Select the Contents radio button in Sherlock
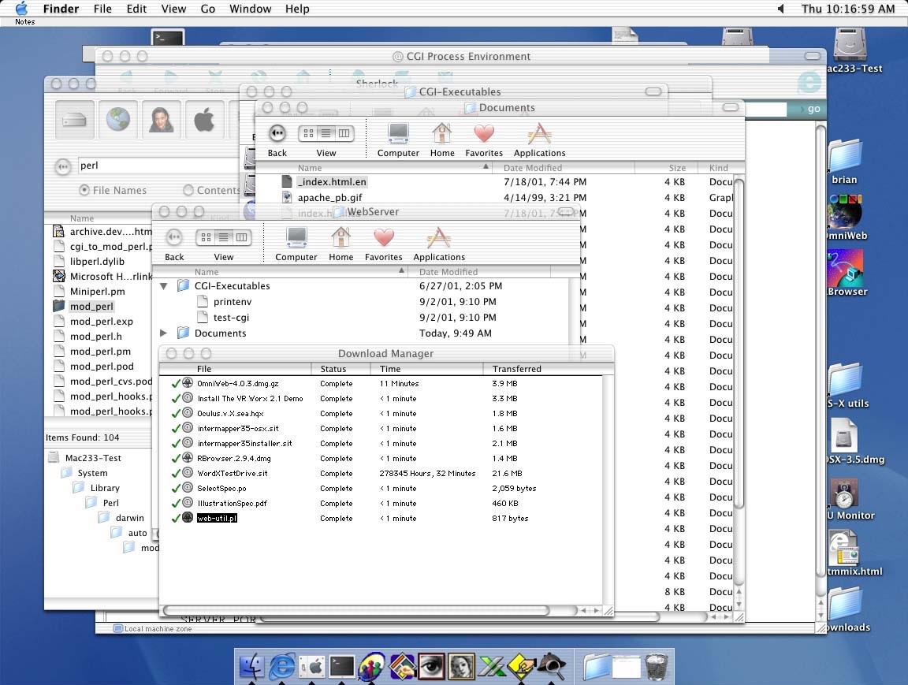This screenshot has height=685, width=908. (x=188, y=190)
